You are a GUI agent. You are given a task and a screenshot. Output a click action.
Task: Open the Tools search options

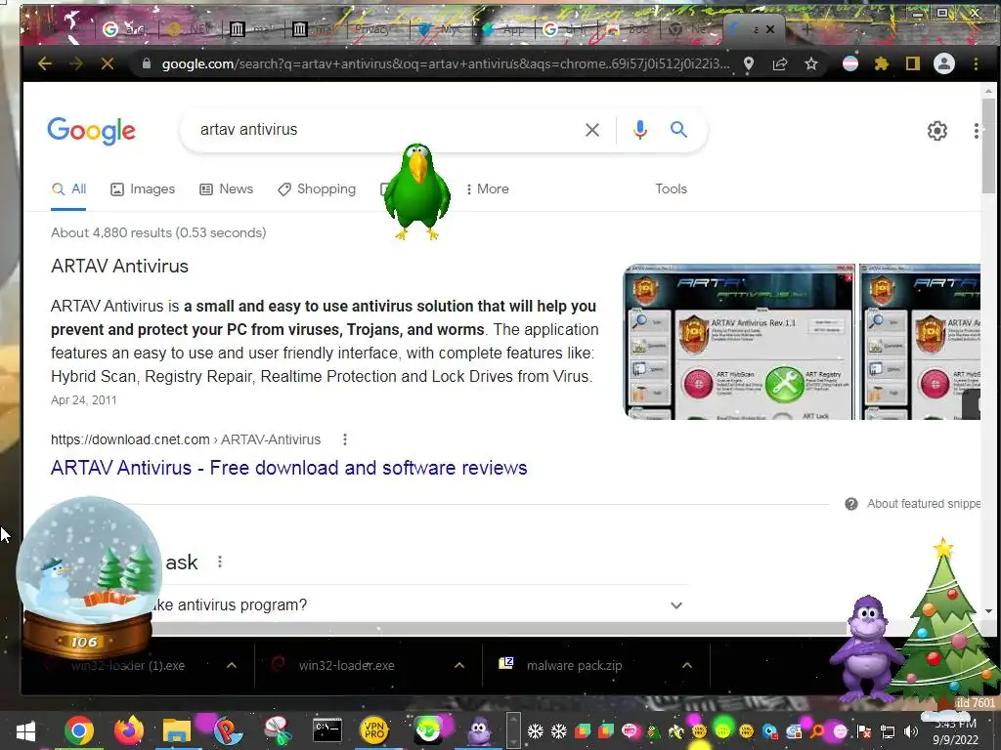[671, 188]
